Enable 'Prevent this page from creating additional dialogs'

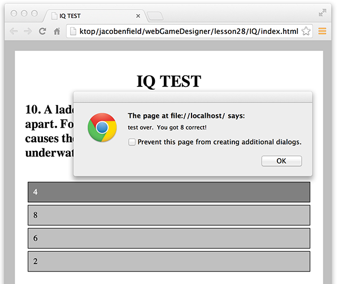132,142
